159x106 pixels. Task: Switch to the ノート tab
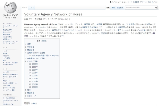[x=31, y=8]
